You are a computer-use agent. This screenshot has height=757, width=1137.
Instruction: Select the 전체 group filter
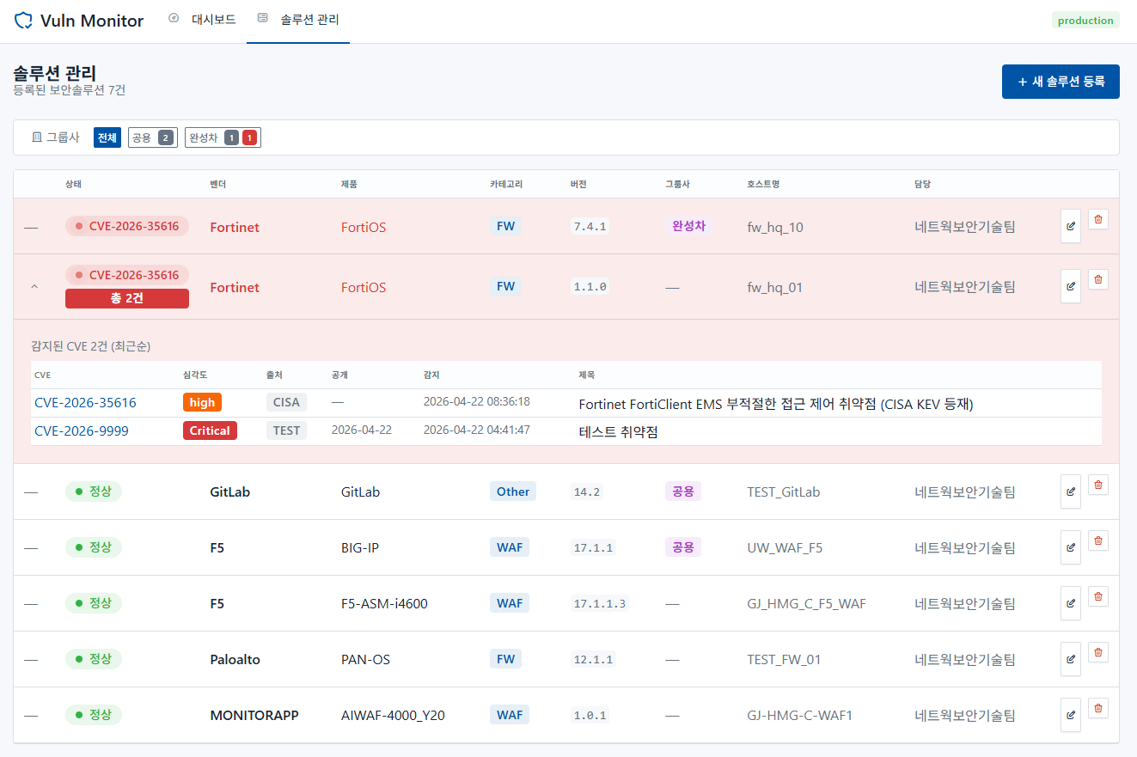107,137
